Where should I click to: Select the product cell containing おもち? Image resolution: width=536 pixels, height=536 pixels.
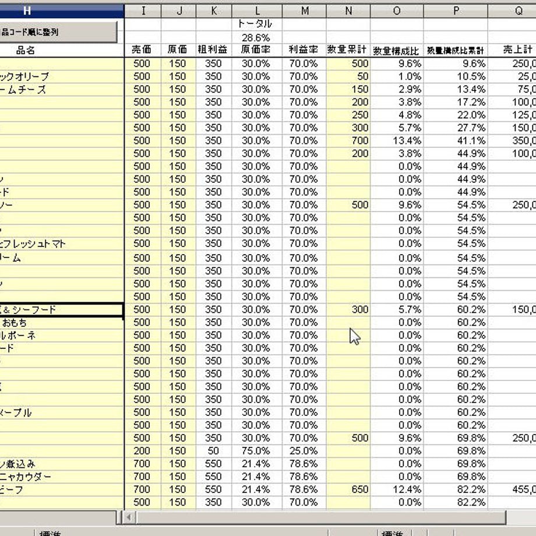pyautogui.click(x=62, y=323)
